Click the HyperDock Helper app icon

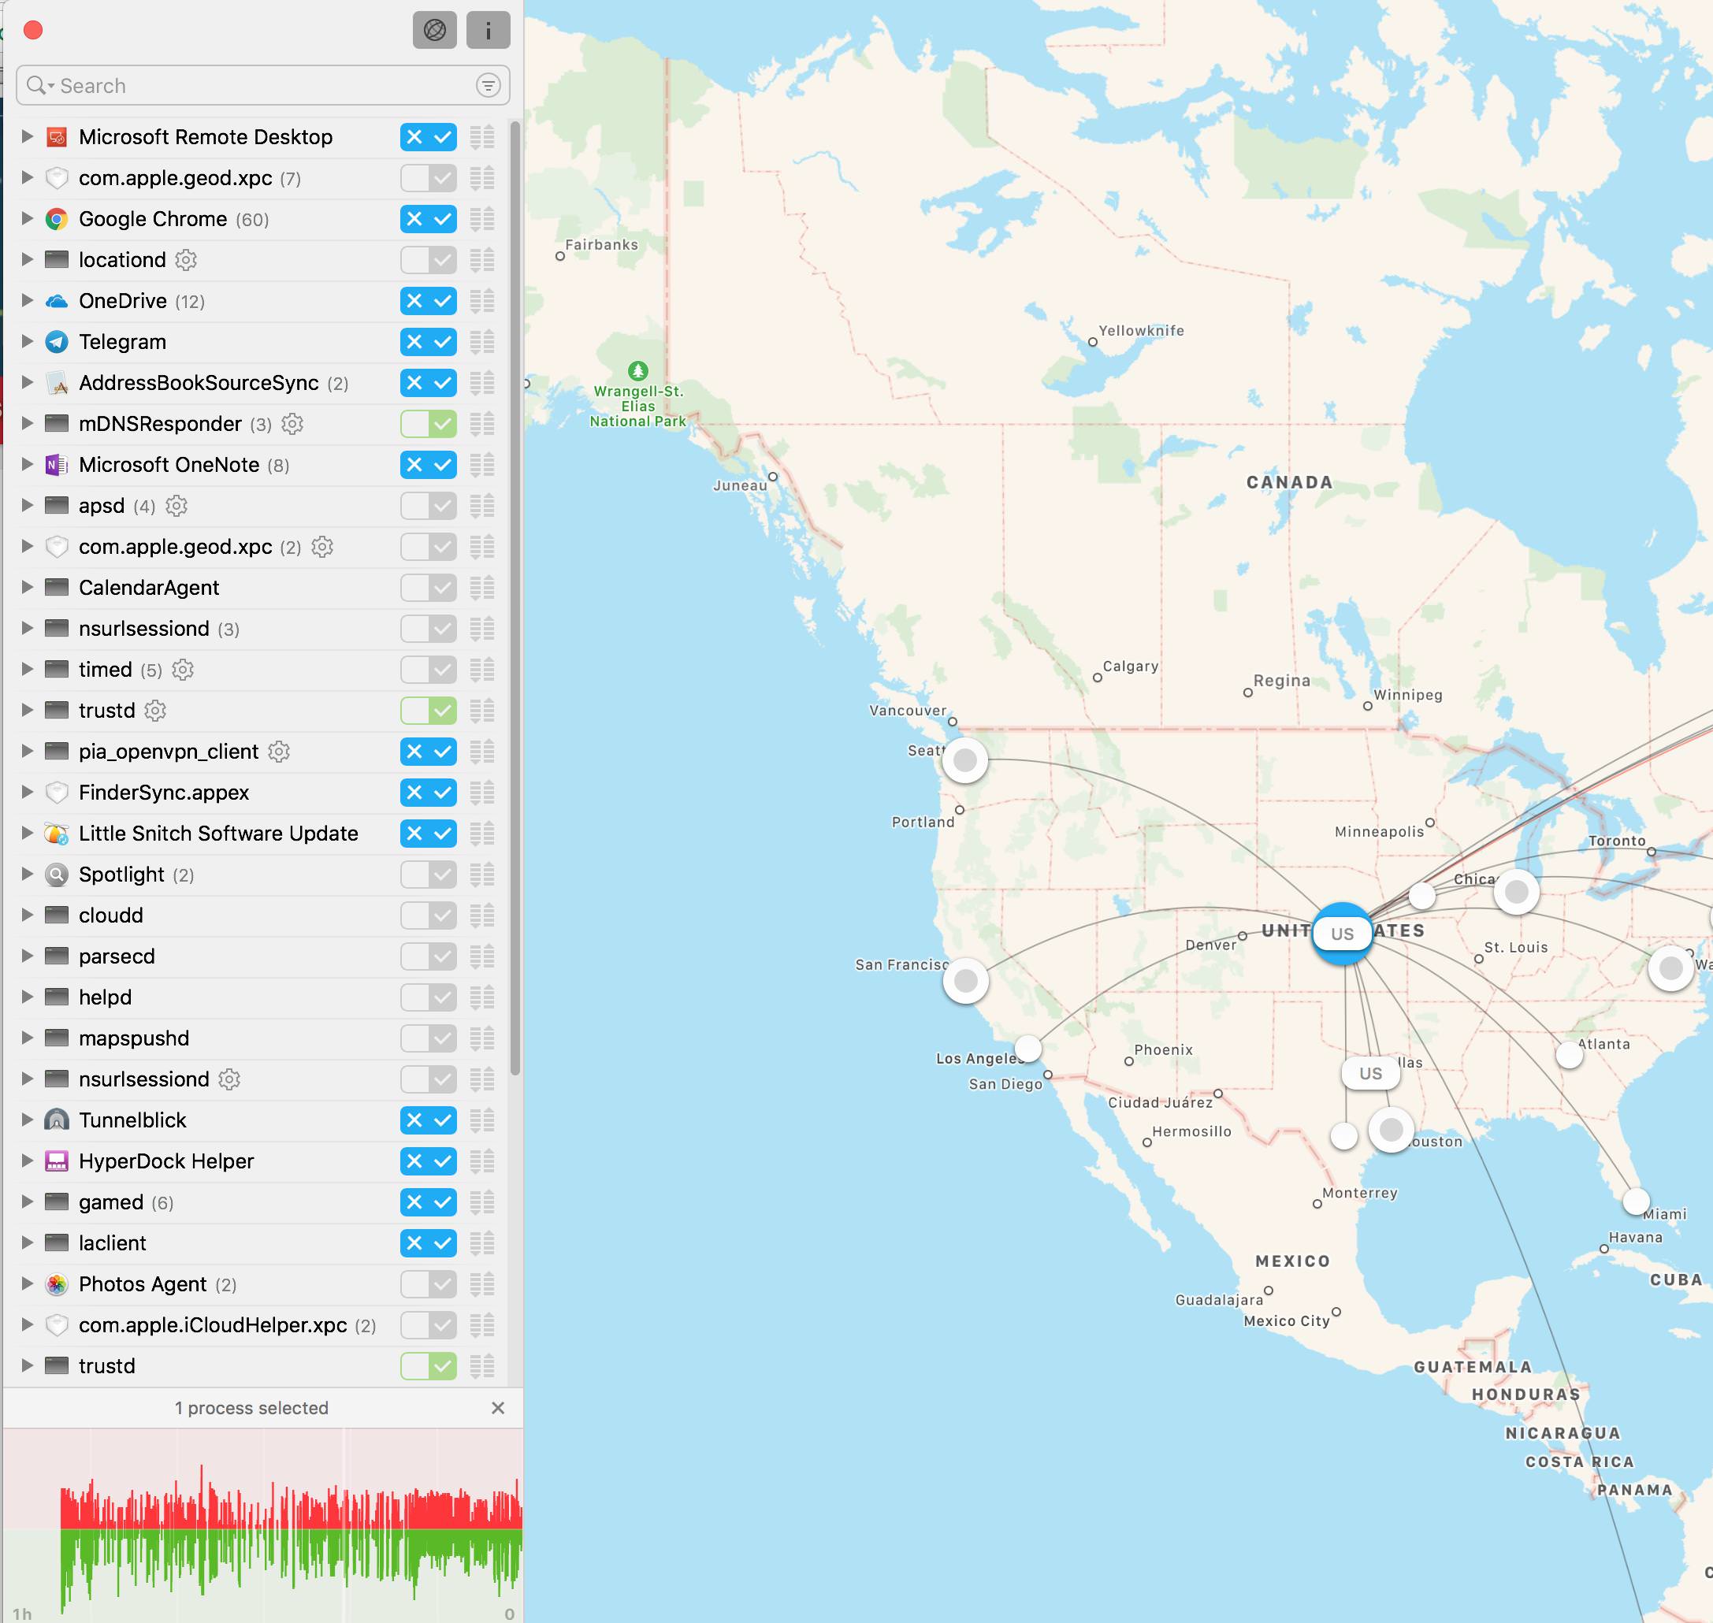[57, 1161]
